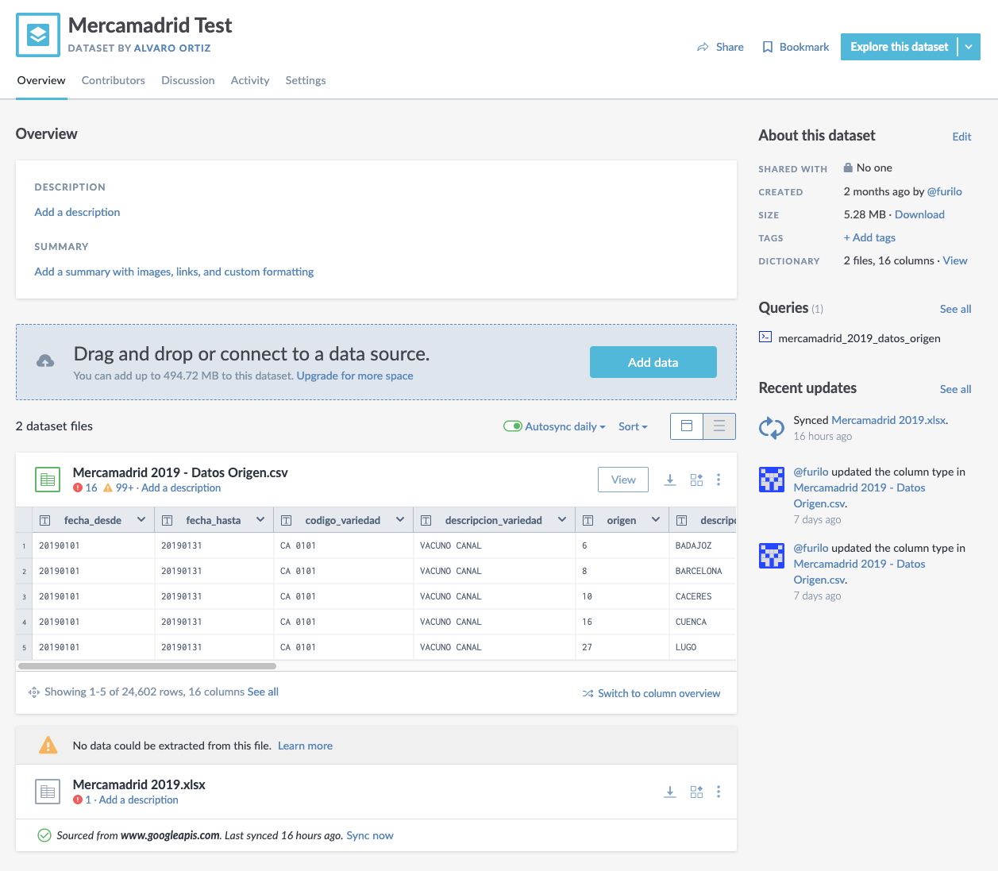Click the orange warning triangle icon
998x871 pixels.
coord(48,746)
